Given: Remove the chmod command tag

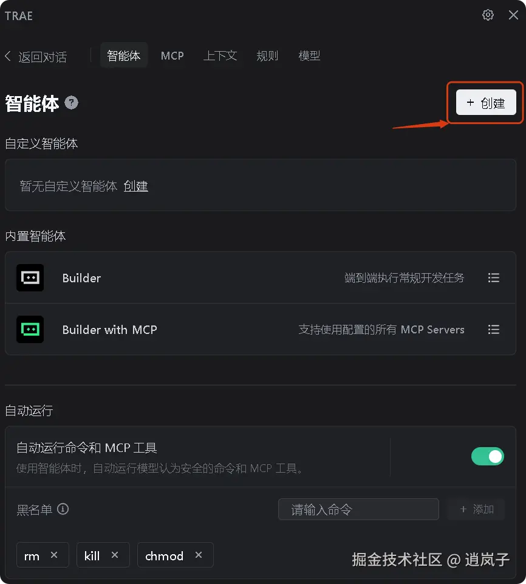Looking at the screenshot, I should point(199,555).
